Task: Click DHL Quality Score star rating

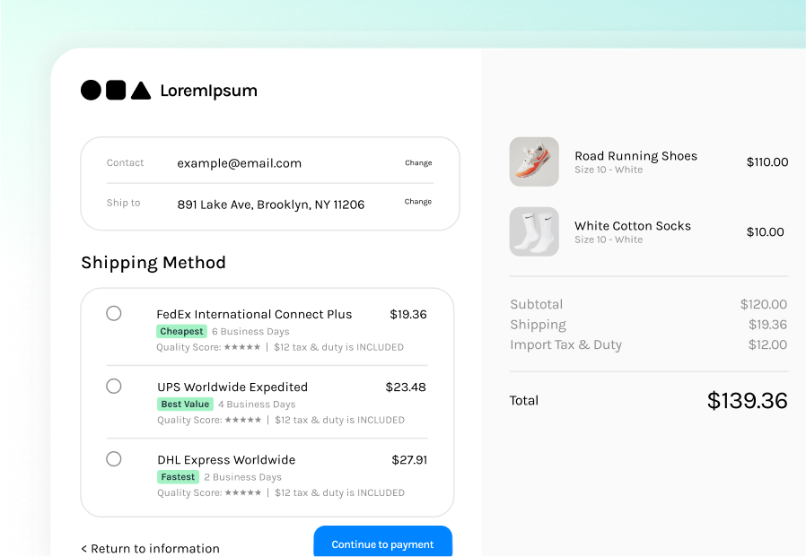Action: (243, 492)
